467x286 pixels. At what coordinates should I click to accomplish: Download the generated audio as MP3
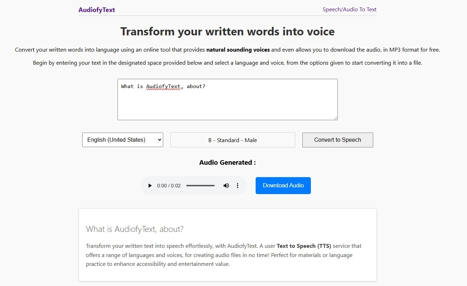coord(283,185)
